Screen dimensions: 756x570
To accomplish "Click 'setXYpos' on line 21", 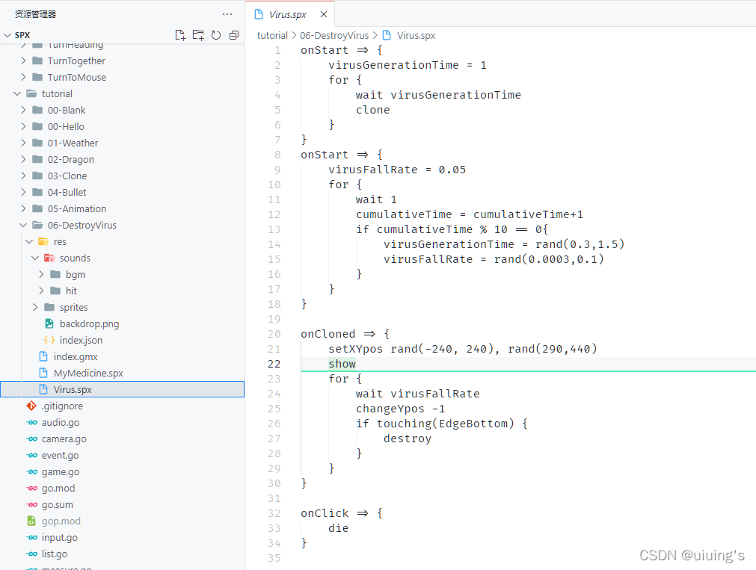I will click(x=355, y=349).
